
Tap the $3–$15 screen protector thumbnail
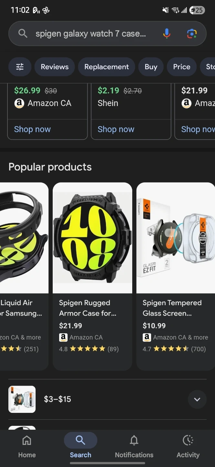pyautogui.click(x=22, y=399)
